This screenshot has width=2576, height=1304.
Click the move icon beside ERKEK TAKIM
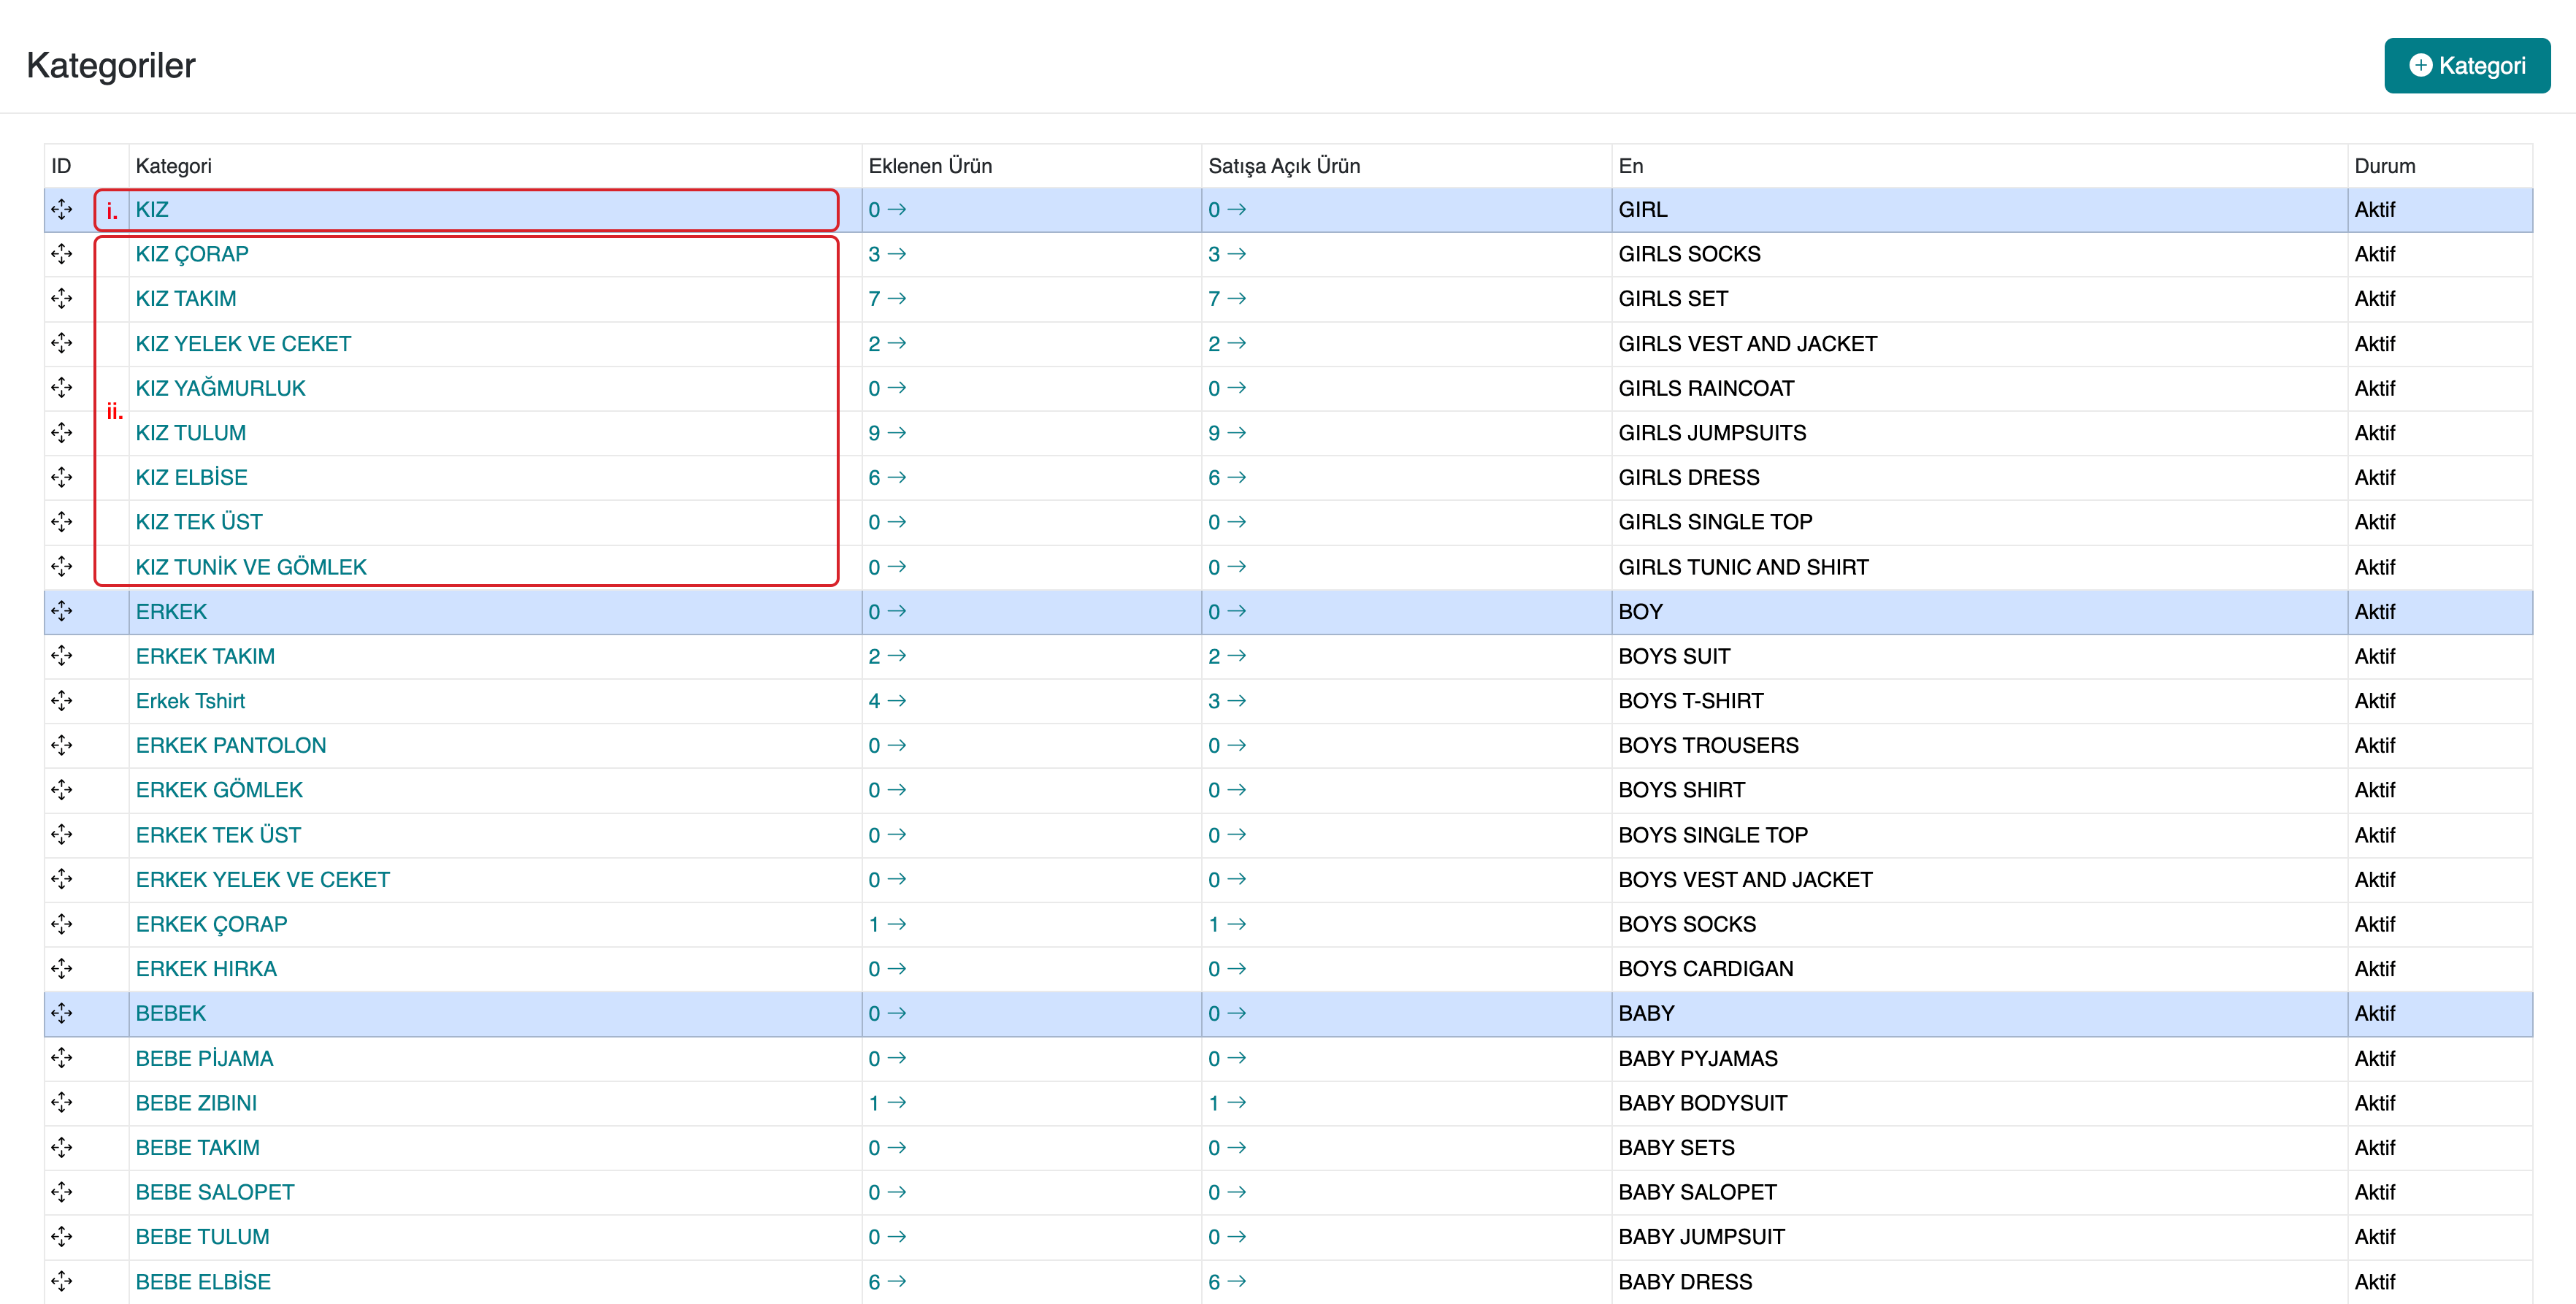coord(62,656)
